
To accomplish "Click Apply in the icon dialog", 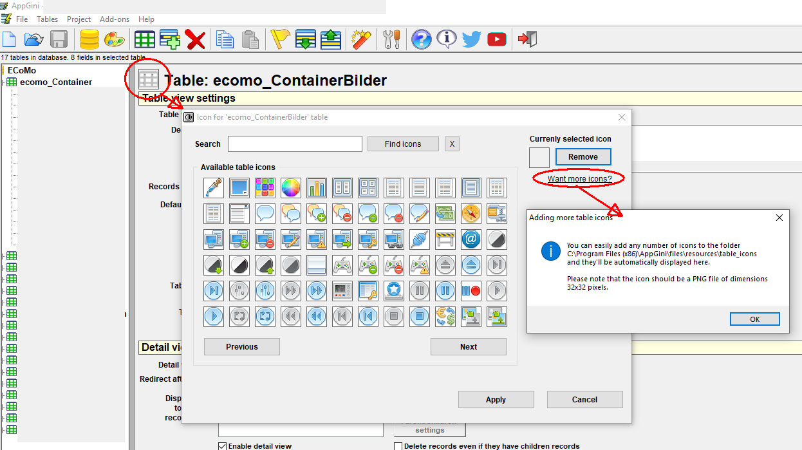I will pyautogui.click(x=496, y=400).
